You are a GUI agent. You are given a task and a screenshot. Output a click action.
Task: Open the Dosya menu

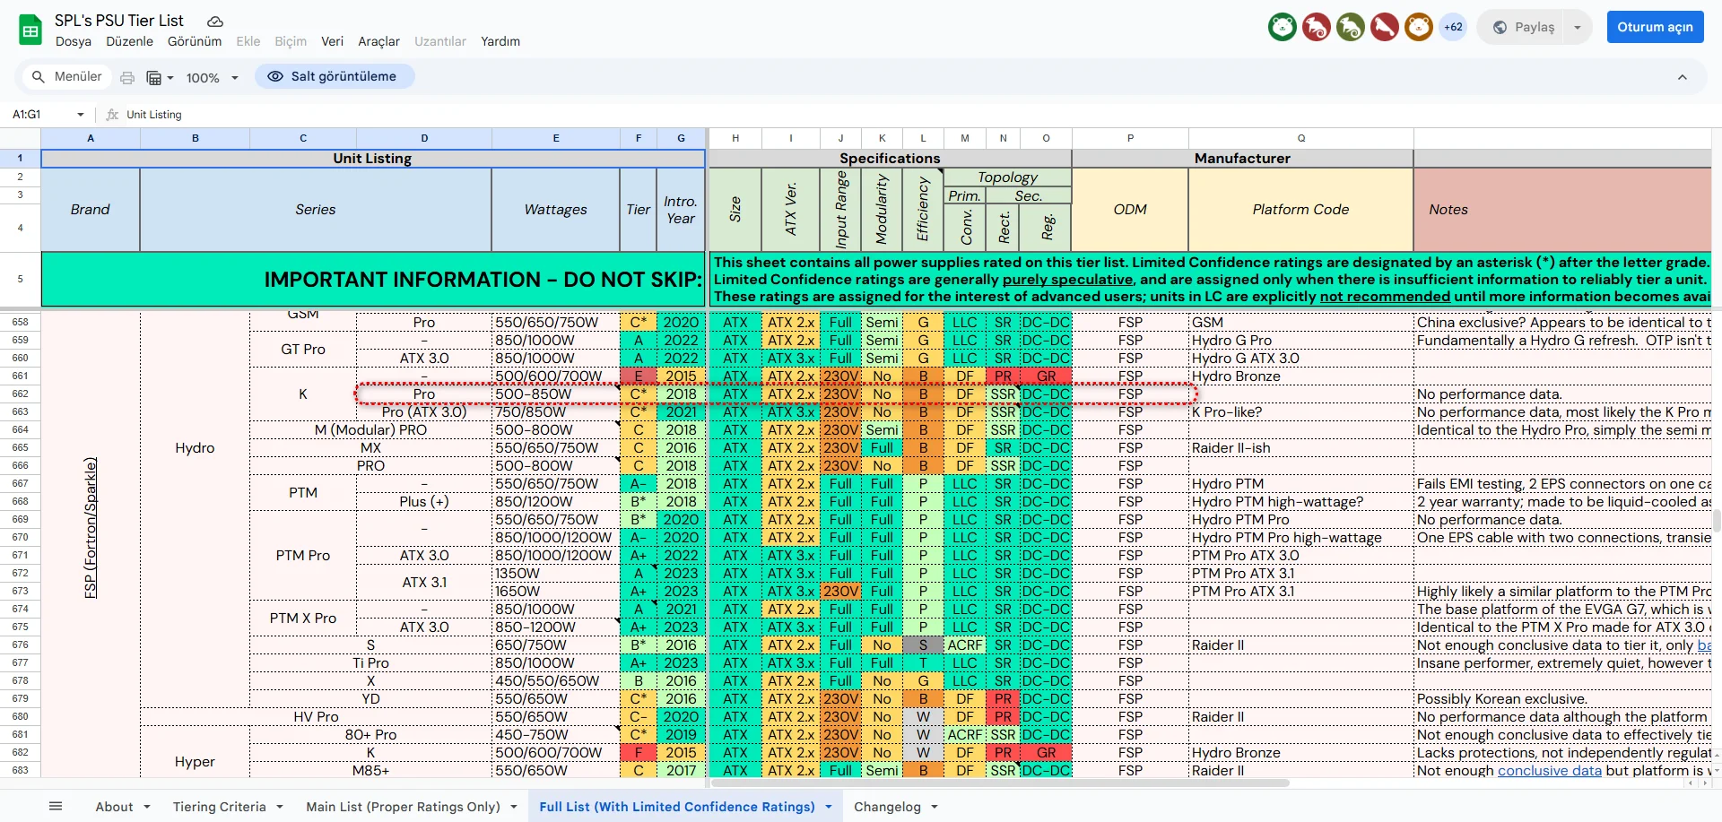73,41
